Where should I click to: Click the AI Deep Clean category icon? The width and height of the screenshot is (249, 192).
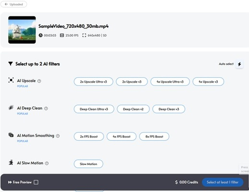[11, 108]
